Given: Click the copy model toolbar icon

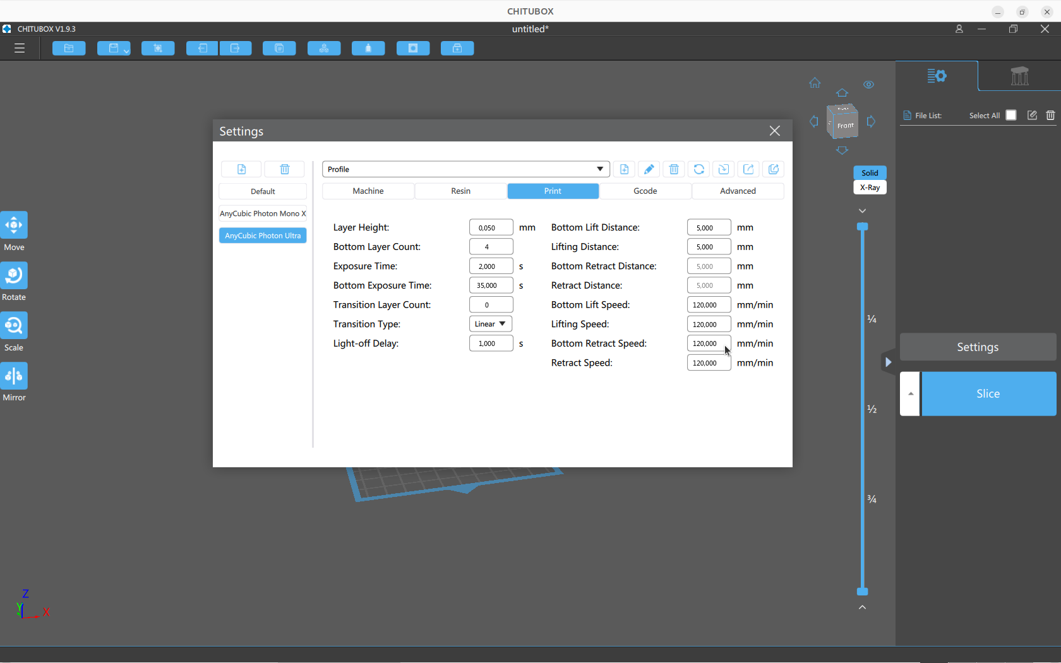Looking at the screenshot, I should (279, 48).
